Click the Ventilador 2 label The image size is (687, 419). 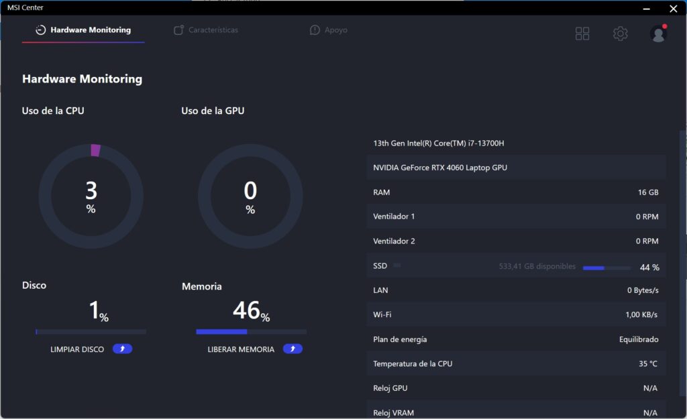tap(394, 241)
